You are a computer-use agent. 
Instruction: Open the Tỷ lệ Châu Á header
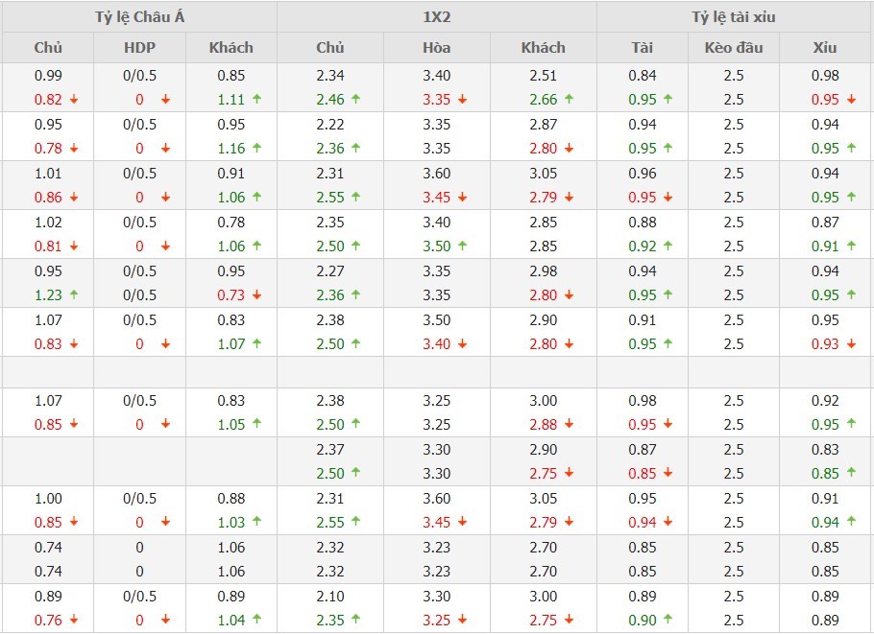pos(139,17)
